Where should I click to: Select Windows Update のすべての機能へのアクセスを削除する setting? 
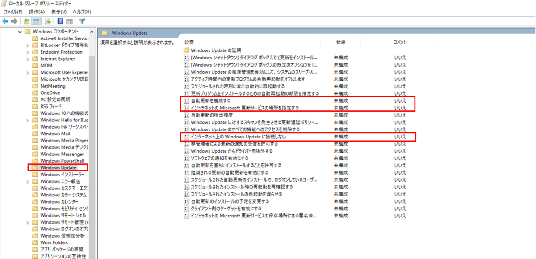pos(245,129)
